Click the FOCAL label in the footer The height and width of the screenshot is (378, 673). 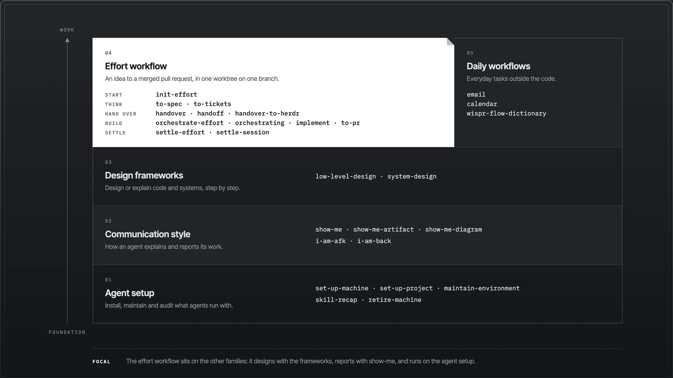click(101, 362)
